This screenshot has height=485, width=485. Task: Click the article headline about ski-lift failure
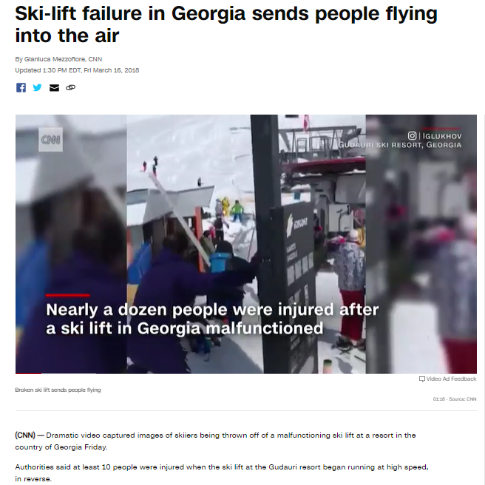coord(226,24)
